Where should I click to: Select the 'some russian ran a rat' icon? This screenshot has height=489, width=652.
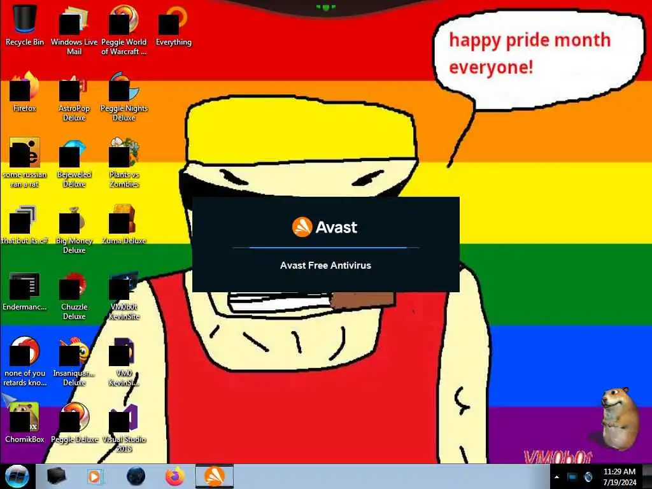coord(25,162)
